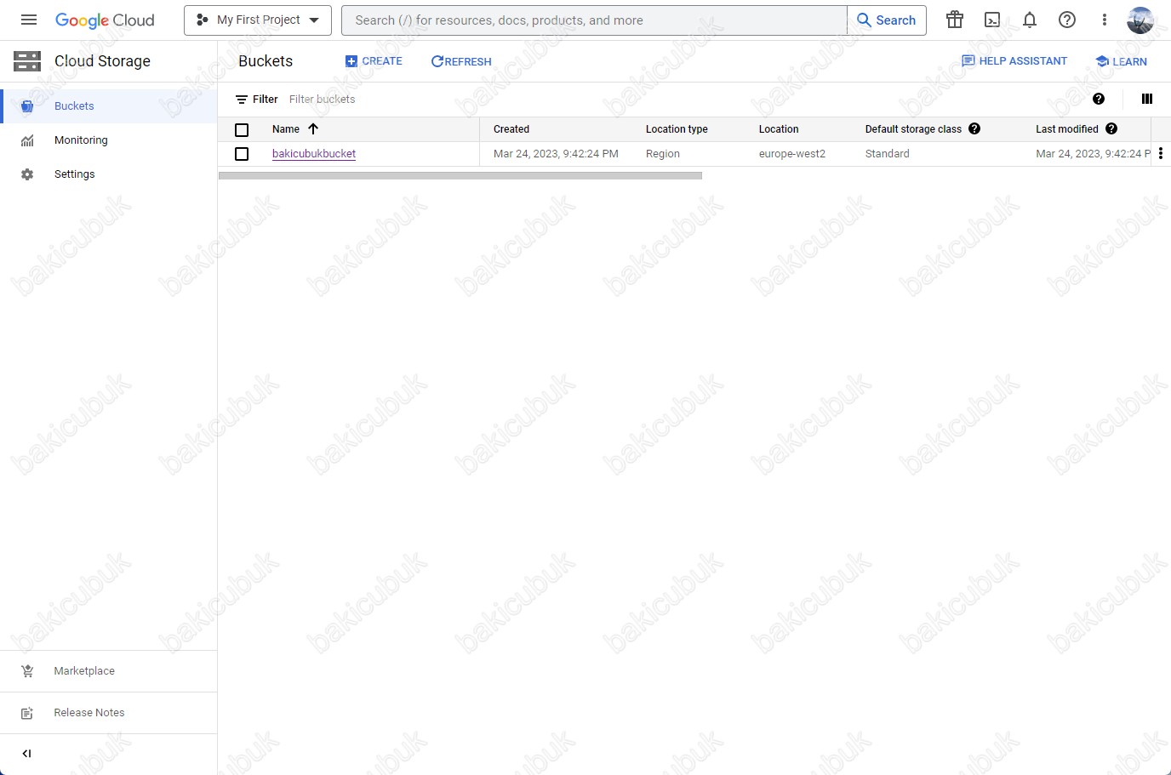Select Buckets in the sidebar

(108, 106)
